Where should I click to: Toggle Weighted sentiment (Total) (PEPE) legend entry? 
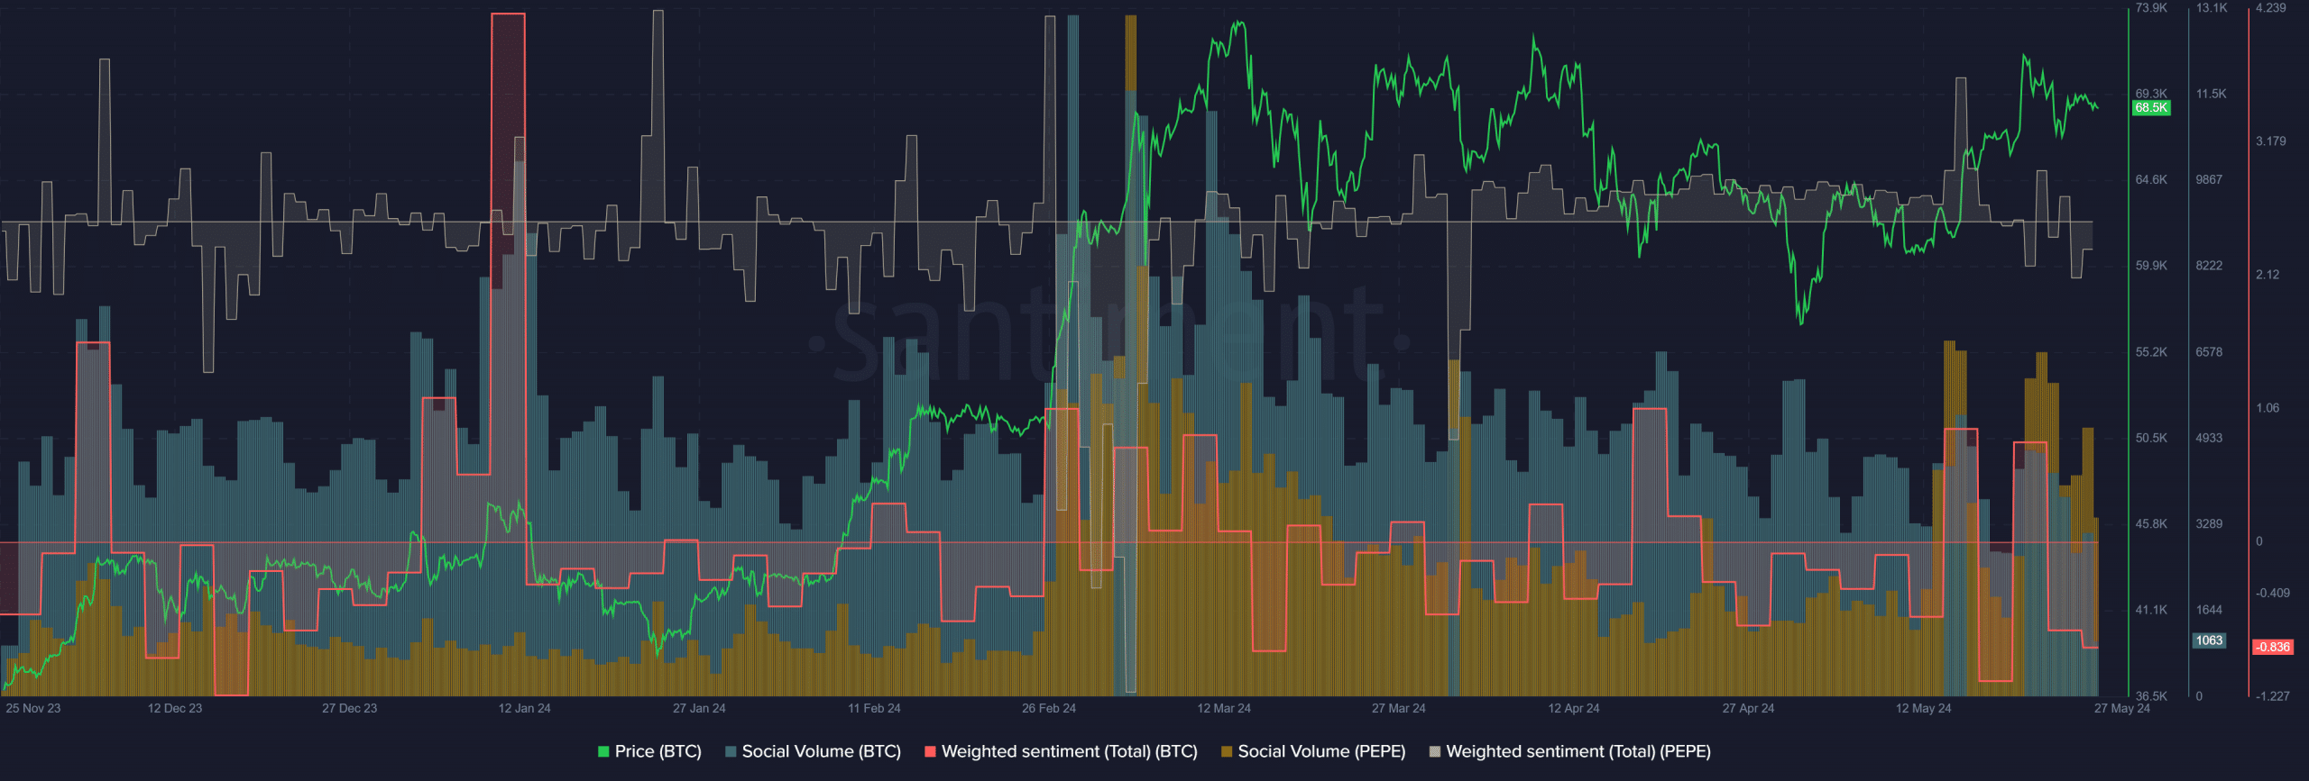tap(1570, 751)
